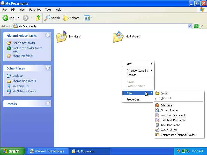Click the Up folder icon
The image size is (207, 155).
tap(38, 18)
